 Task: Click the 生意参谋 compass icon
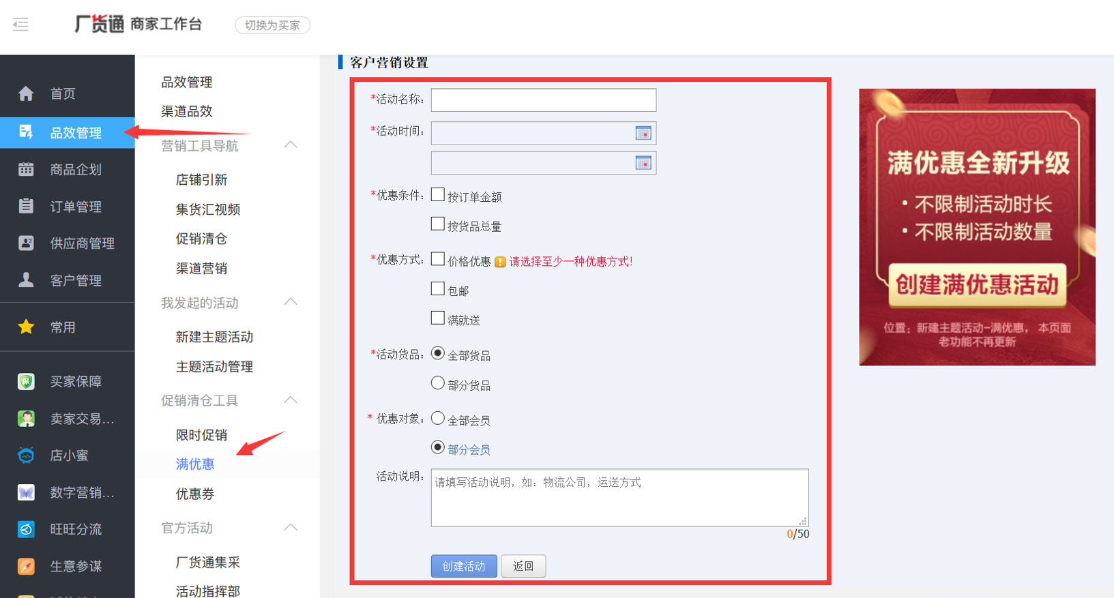tap(26, 566)
